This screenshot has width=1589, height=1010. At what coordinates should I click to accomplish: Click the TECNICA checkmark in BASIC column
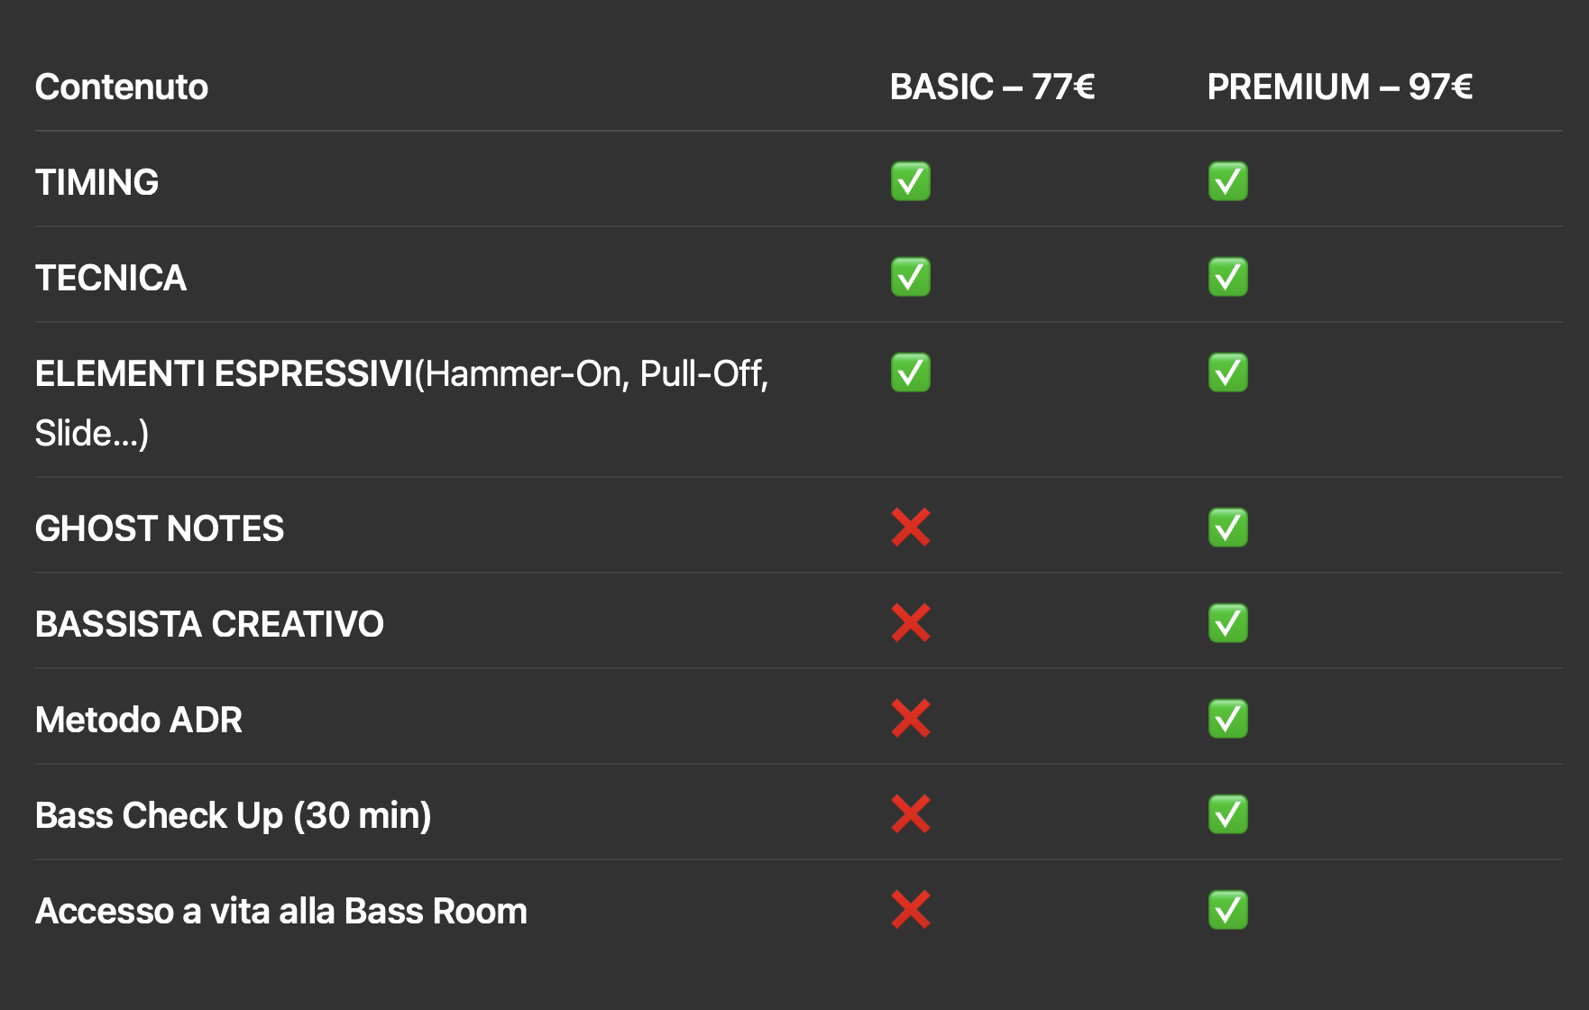point(910,277)
